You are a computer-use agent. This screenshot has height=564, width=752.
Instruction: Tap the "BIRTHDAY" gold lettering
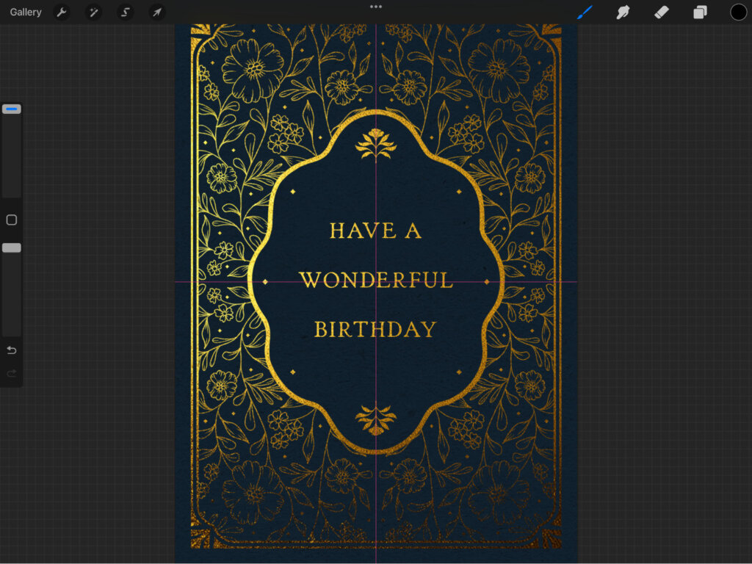pyautogui.click(x=375, y=329)
